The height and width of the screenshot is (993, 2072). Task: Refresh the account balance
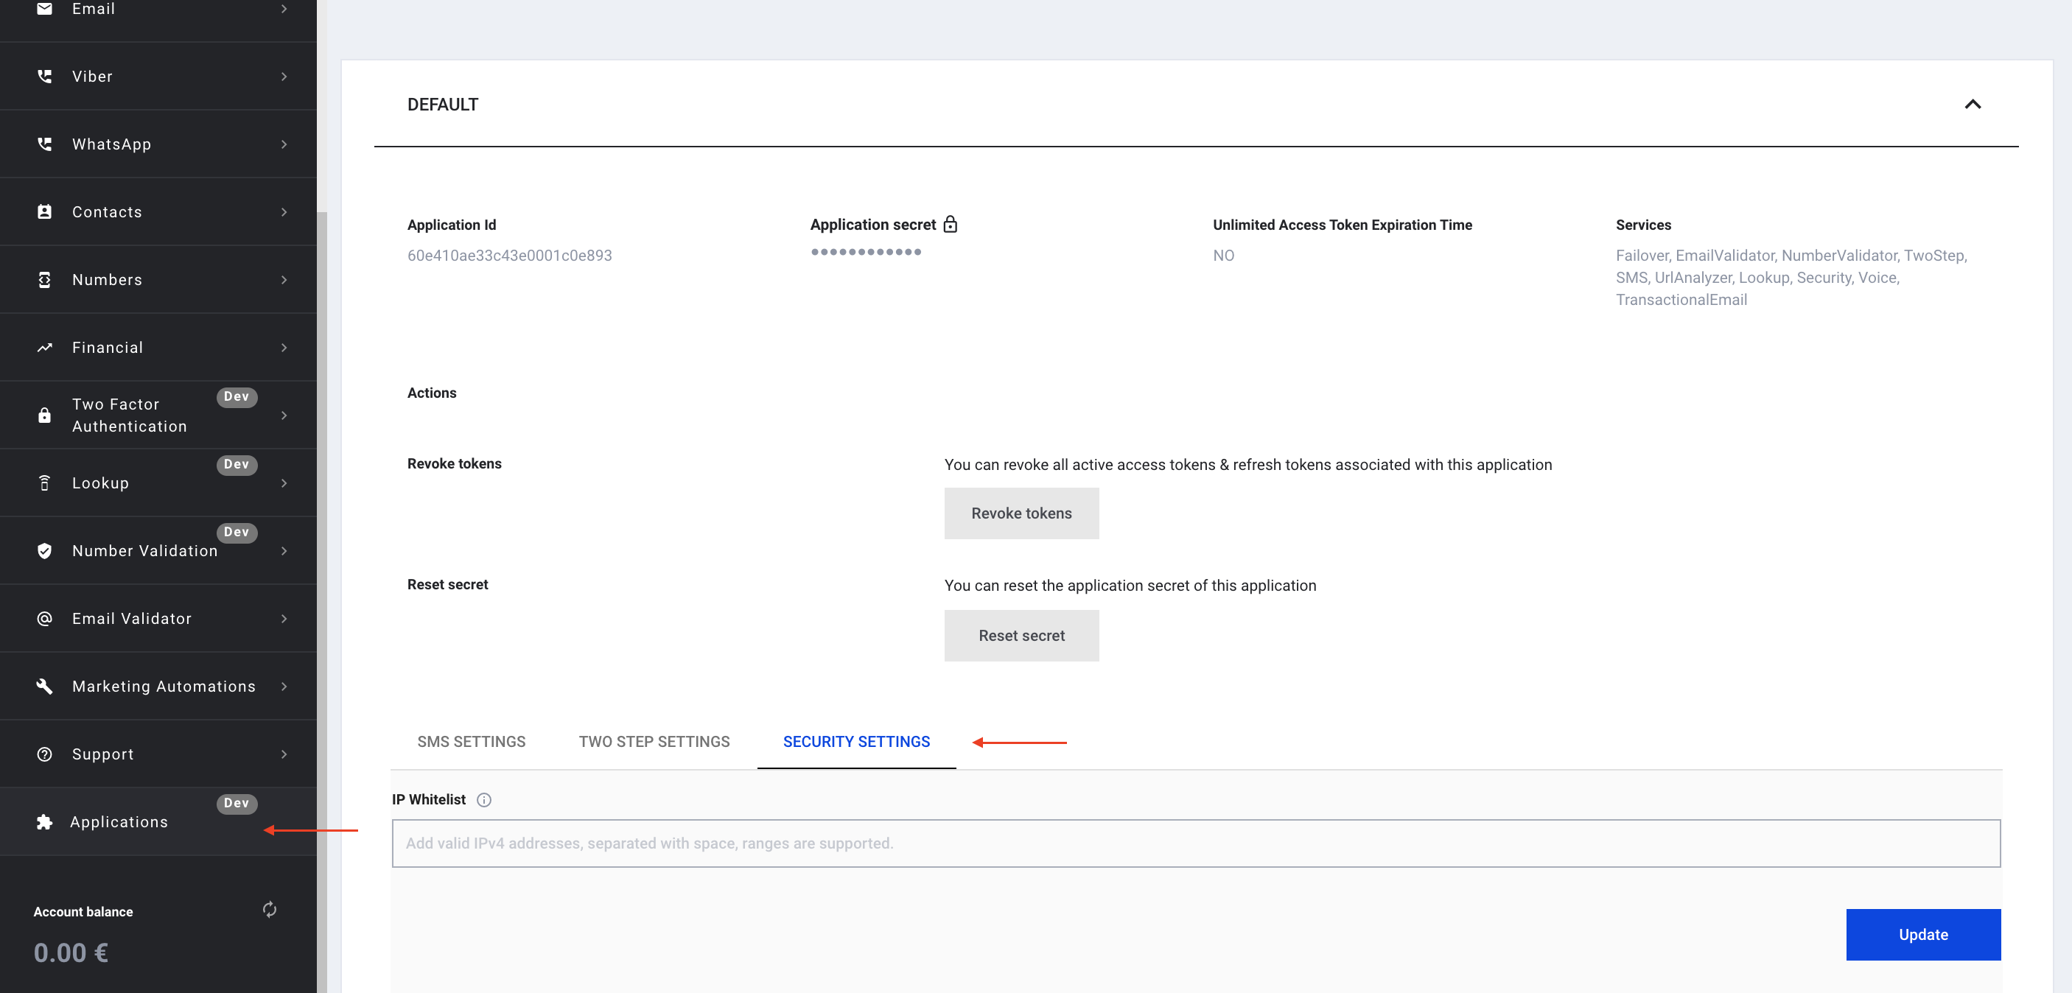tap(270, 909)
